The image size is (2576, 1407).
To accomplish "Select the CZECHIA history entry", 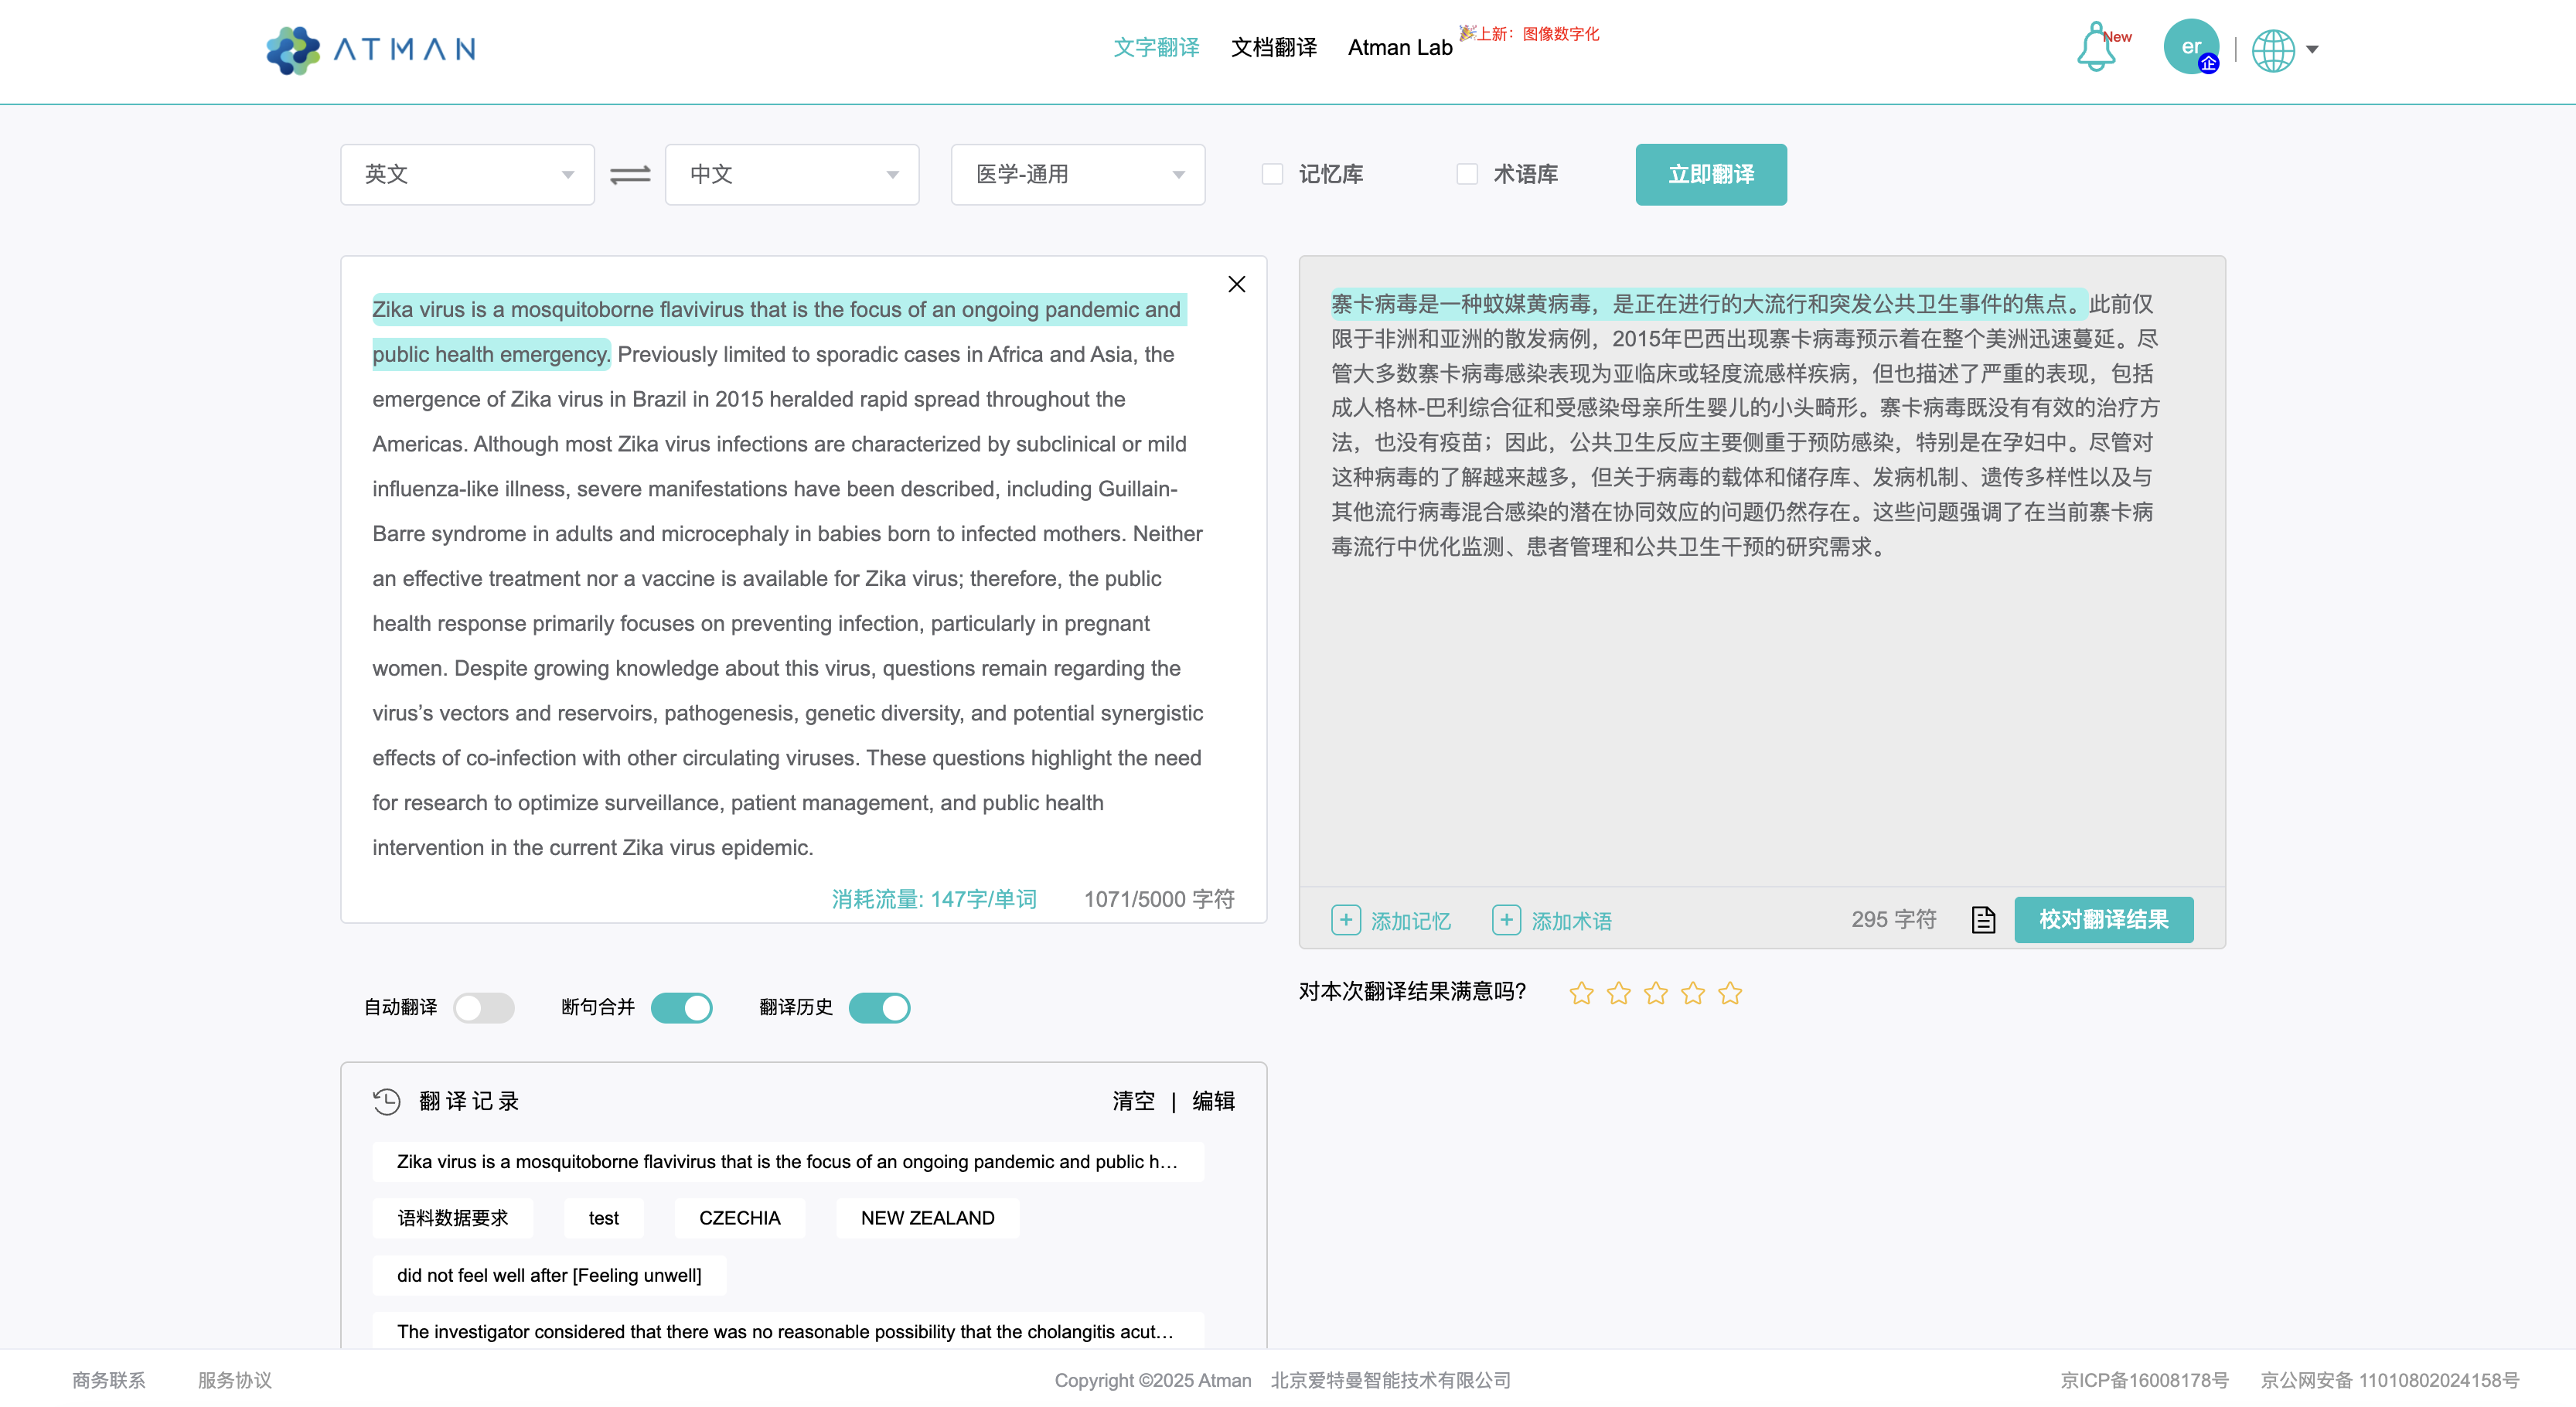I will 739,1218.
